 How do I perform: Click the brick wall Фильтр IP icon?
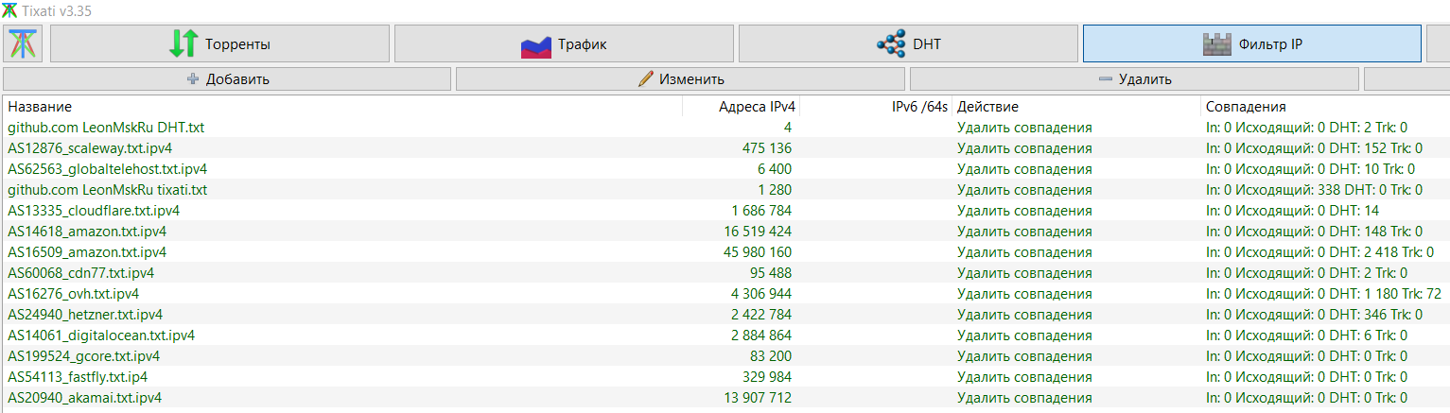click(1216, 43)
